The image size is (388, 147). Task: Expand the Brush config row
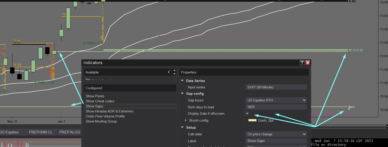point(186,120)
